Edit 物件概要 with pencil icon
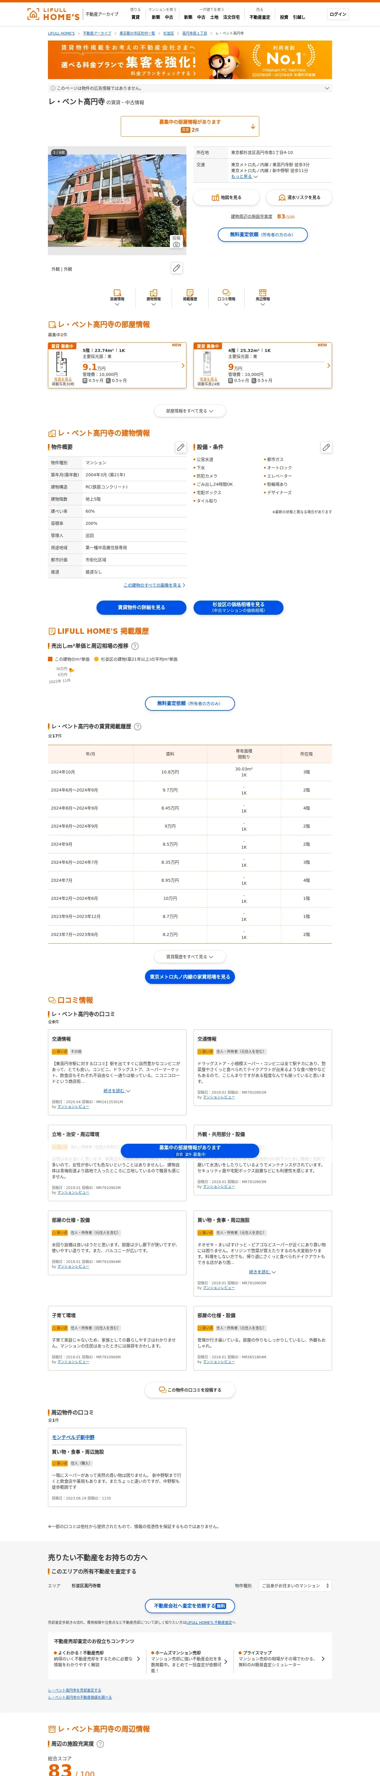Viewport: 380px width, 1776px height. pos(181,448)
